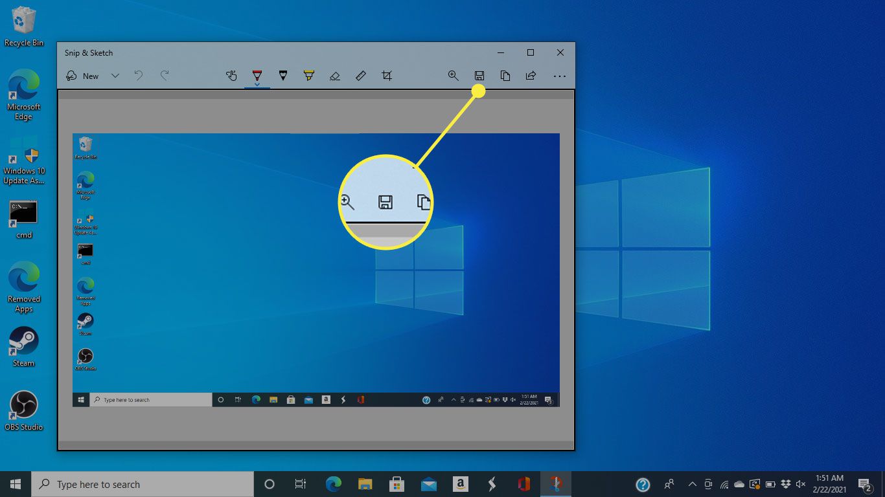Copy the snip to clipboard

coord(505,76)
